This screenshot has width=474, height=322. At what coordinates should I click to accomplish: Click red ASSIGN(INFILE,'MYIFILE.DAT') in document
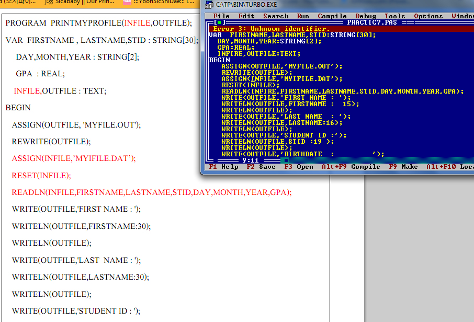(73, 158)
